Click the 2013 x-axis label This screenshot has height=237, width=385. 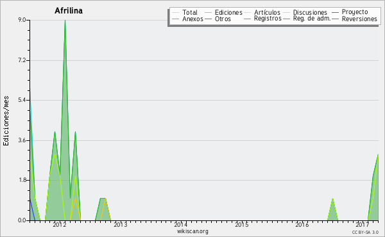click(x=121, y=224)
